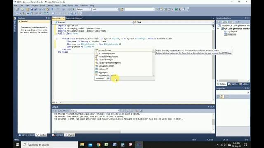Switch to the Form1.vb code tab
This screenshot has width=264, height=148.
pyautogui.click(x=57, y=18)
